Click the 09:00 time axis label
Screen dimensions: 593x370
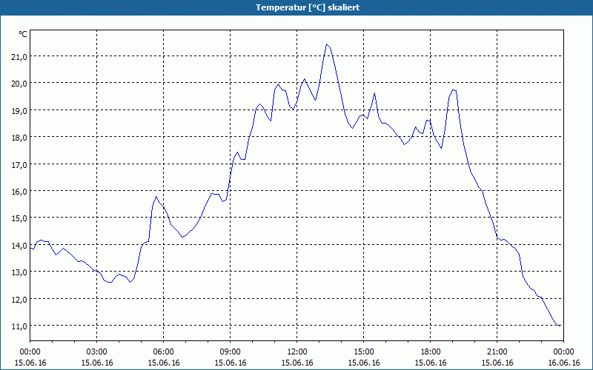[231, 352]
